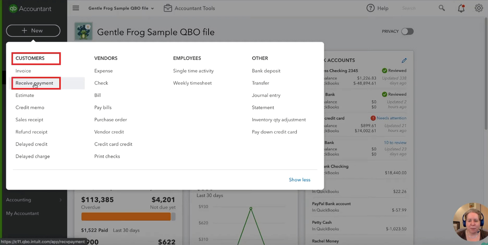Choose Inventory qty adjustment
Viewport: 488px width, 245px height.
[279, 120]
